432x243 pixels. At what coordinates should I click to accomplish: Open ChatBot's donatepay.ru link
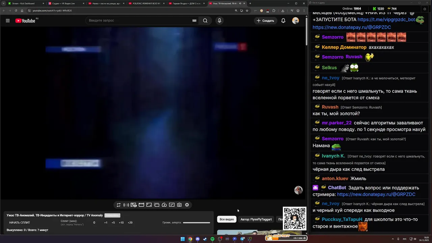[376, 194]
